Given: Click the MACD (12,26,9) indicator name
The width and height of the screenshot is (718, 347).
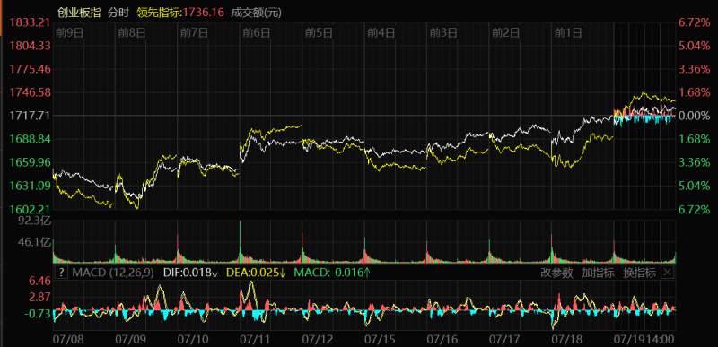Looking at the screenshot, I should coord(113,273).
